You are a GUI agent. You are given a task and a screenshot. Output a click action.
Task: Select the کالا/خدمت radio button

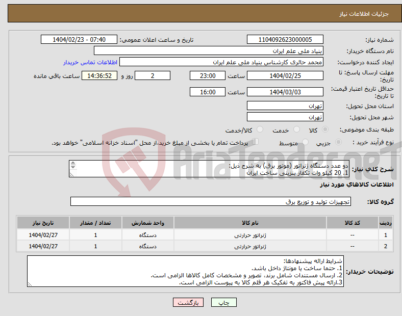(260, 129)
